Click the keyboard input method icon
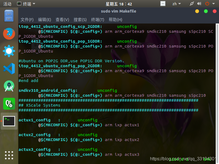The width and height of the screenshot is (219, 164). pos(163,4)
